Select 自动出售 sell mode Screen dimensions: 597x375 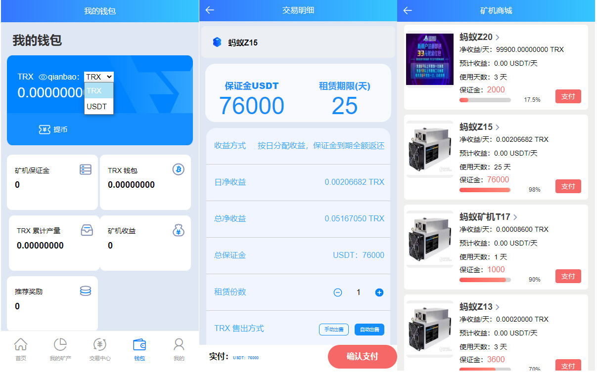pos(369,330)
